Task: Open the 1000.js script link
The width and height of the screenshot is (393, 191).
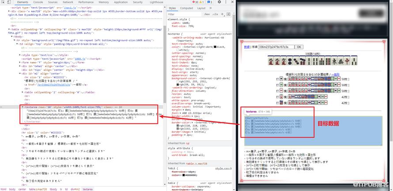Action: point(81,59)
